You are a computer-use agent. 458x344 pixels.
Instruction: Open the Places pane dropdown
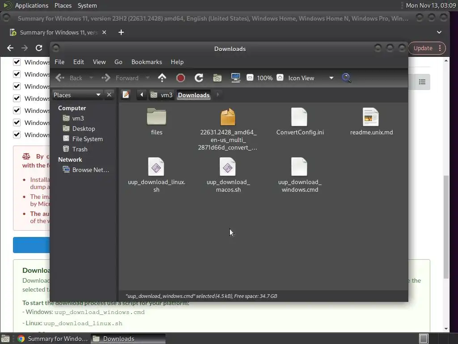point(77,95)
